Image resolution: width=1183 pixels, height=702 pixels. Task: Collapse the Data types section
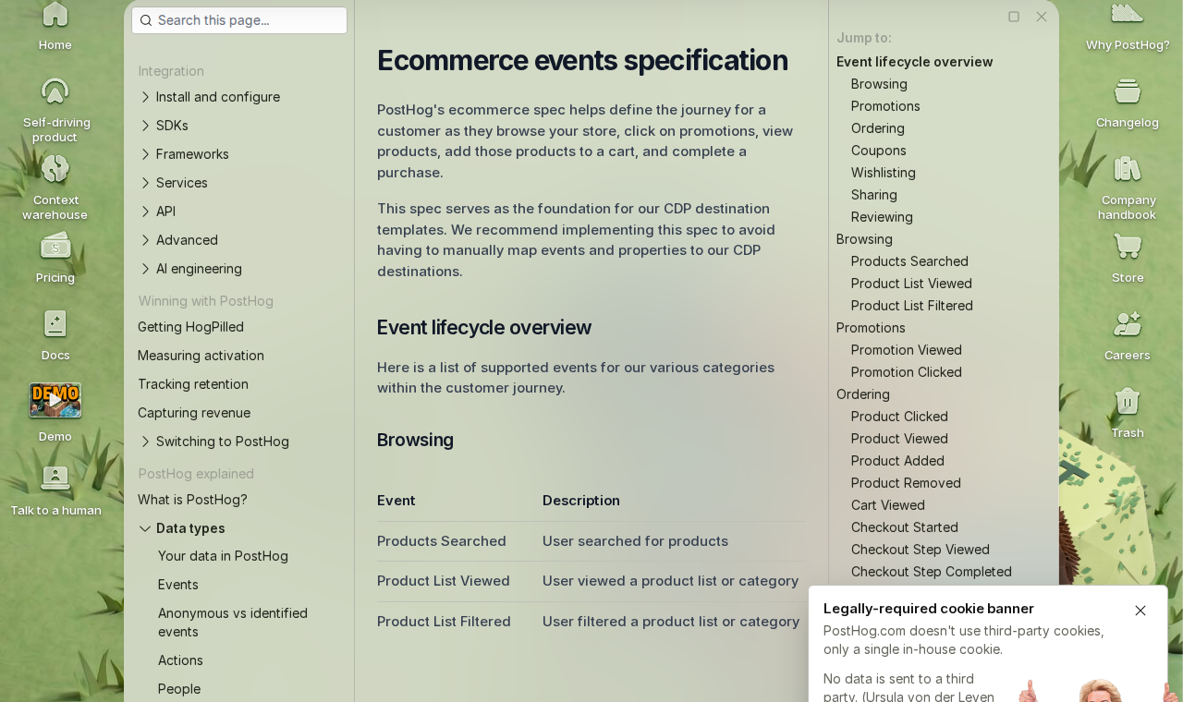pyautogui.click(x=239, y=528)
